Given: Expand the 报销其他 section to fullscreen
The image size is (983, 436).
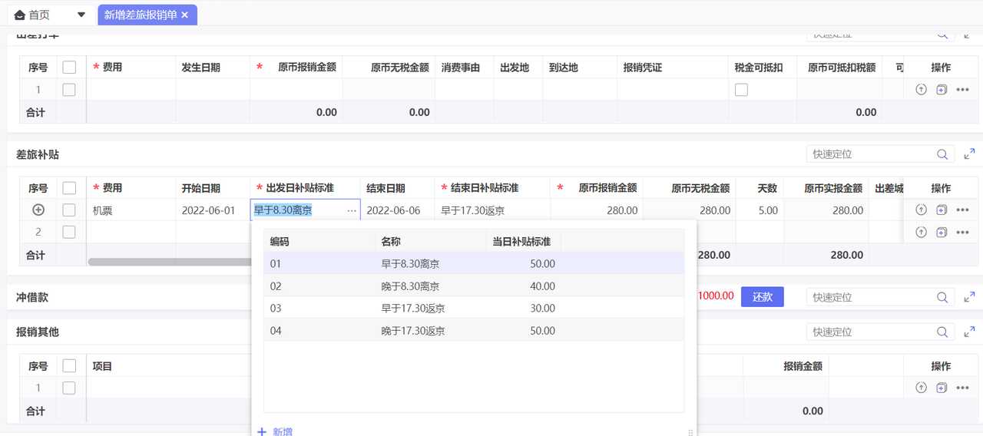Looking at the screenshot, I should pyautogui.click(x=969, y=332).
